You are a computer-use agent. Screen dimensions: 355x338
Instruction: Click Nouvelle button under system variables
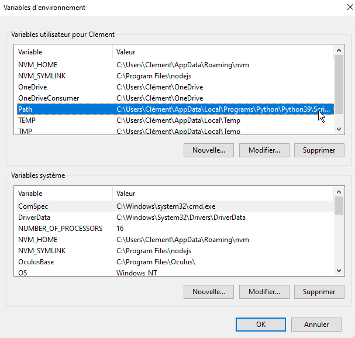209,292
